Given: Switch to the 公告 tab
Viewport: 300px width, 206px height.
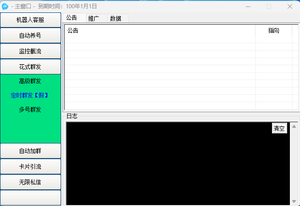Looking at the screenshot, I should click(72, 18).
